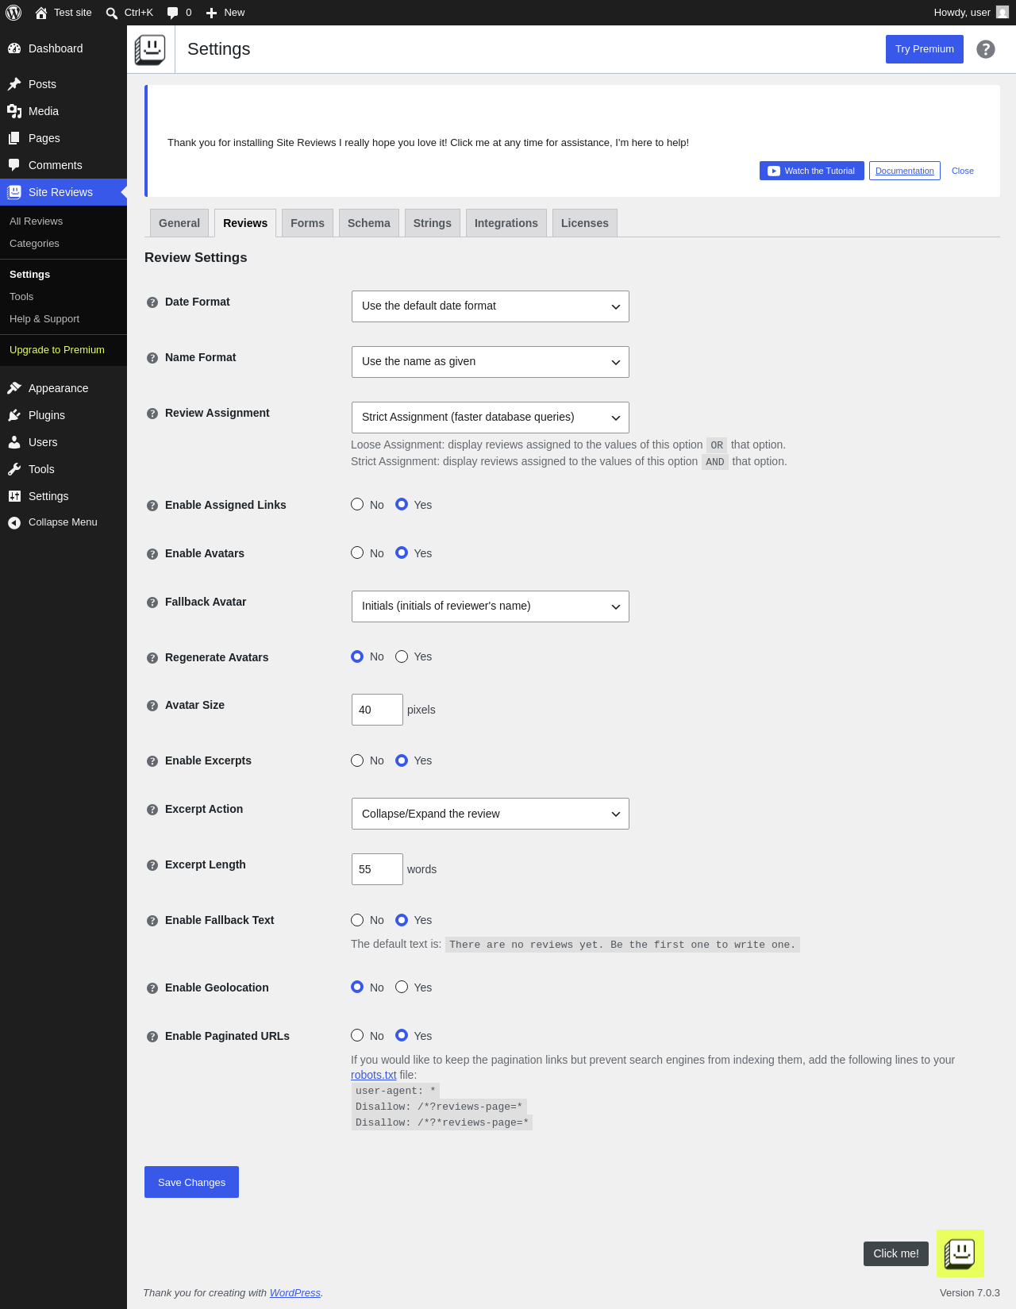Show help tooltip for Avatar Size
Image resolution: width=1016 pixels, height=1309 pixels.
(x=152, y=706)
